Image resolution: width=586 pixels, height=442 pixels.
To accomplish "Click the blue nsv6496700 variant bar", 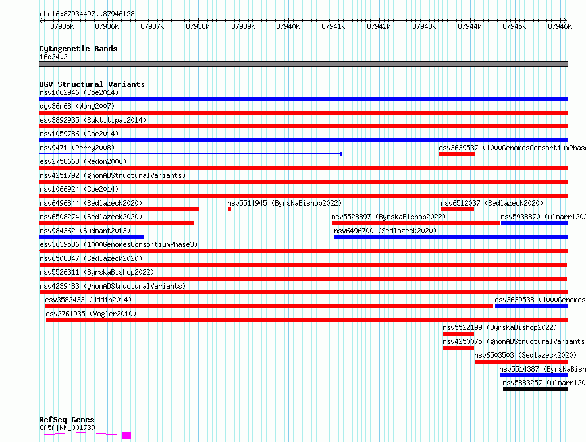I will 451,237.
